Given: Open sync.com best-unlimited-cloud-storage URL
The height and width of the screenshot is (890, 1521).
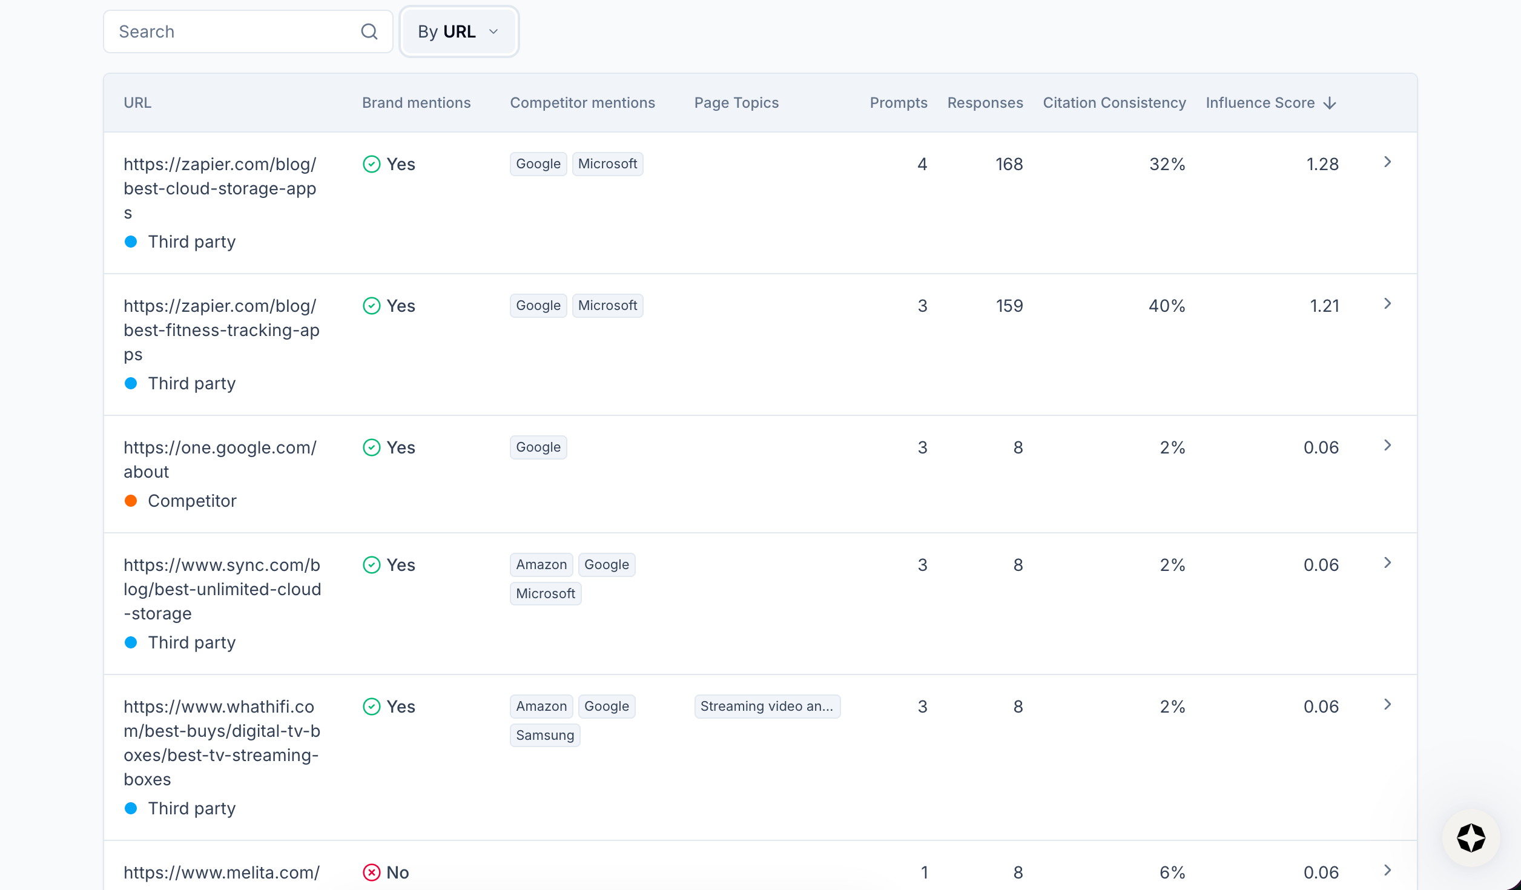Looking at the screenshot, I should point(222,589).
